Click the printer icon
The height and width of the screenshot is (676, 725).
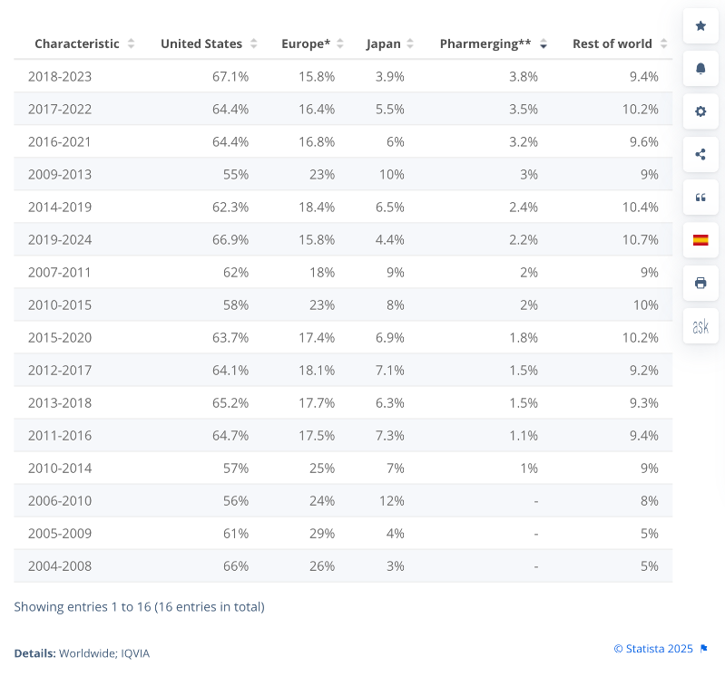click(x=701, y=283)
